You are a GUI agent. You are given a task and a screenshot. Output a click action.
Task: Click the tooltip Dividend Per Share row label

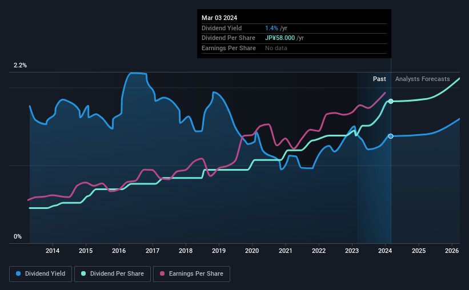[x=229, y=38]
